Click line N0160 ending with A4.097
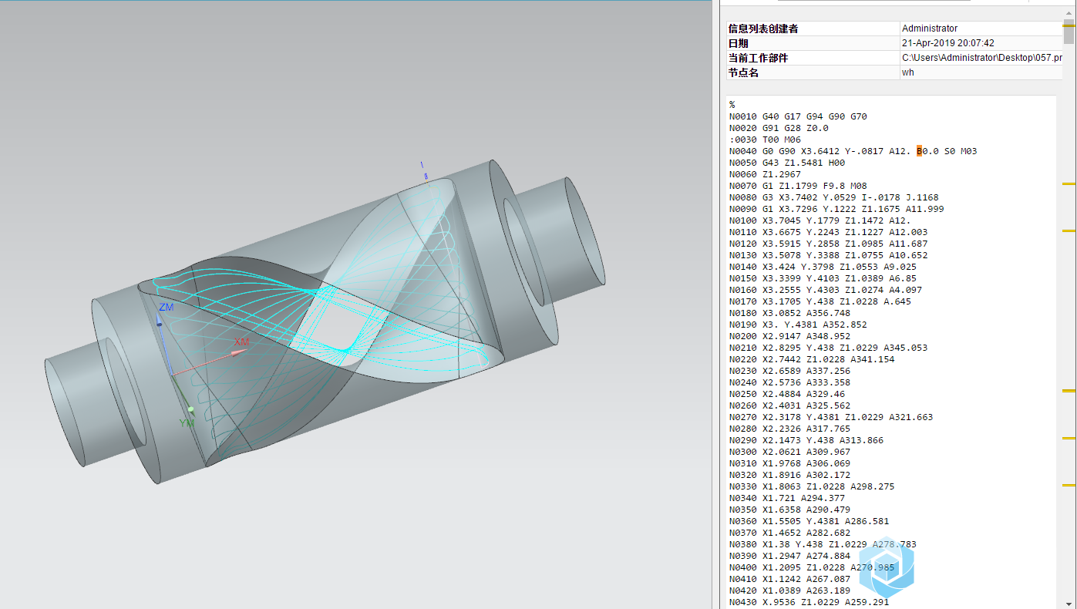 click(826, 290)
